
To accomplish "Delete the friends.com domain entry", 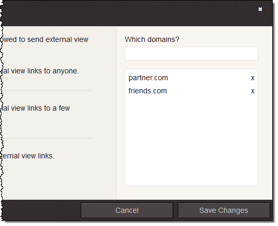I will click(x=253, y=91).
